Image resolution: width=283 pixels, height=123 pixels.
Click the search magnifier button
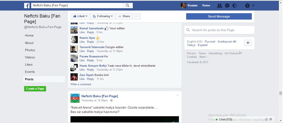pyautogui.click(x=127, y=6)
